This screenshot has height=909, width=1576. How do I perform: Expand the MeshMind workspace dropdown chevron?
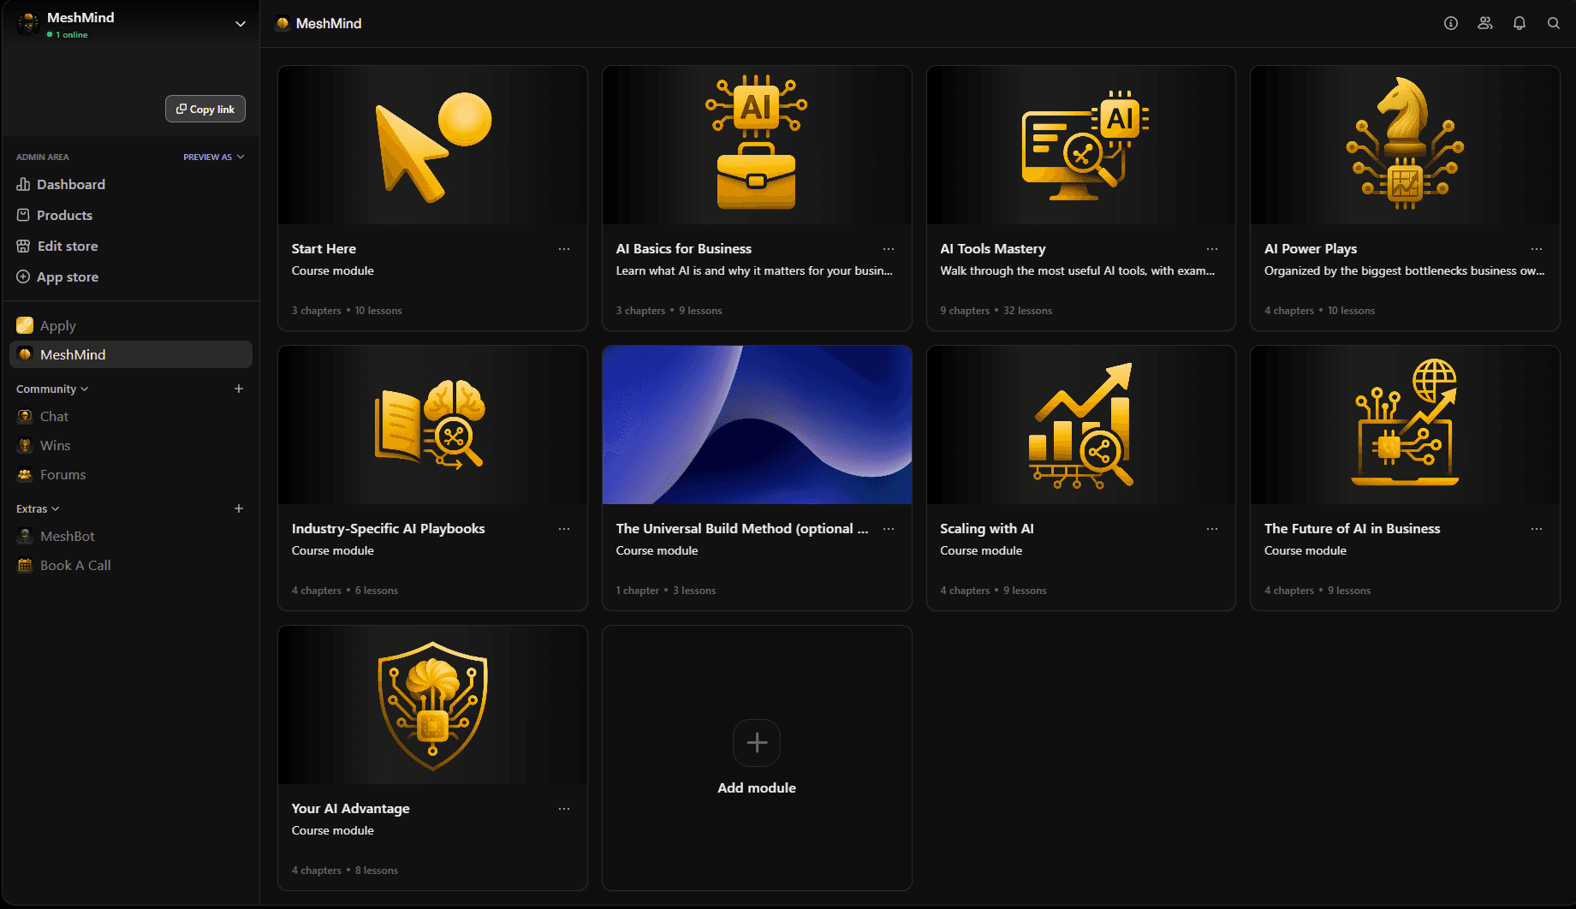pos(241,24)
